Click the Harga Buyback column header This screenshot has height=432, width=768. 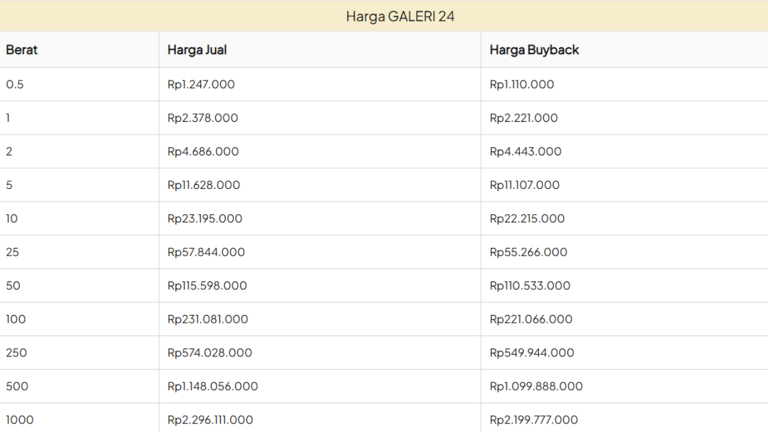(534, 50)
